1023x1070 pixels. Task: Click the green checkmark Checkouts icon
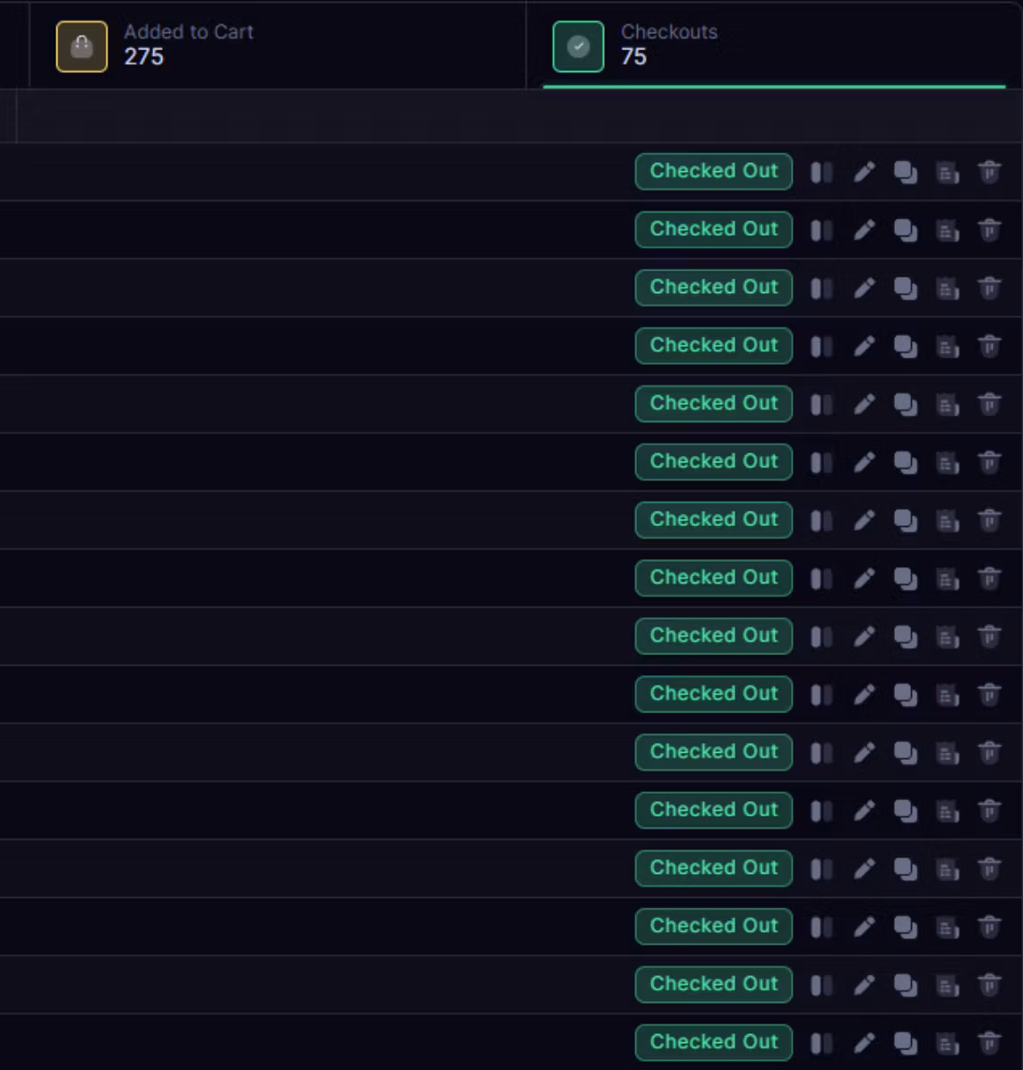[x=579, y=47]
